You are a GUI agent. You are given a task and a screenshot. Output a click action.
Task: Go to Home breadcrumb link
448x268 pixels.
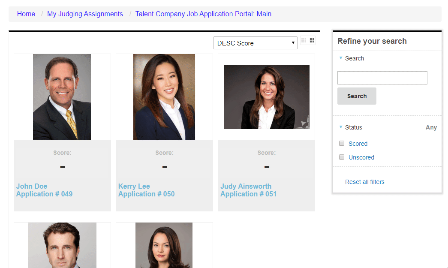pos(26,14)
